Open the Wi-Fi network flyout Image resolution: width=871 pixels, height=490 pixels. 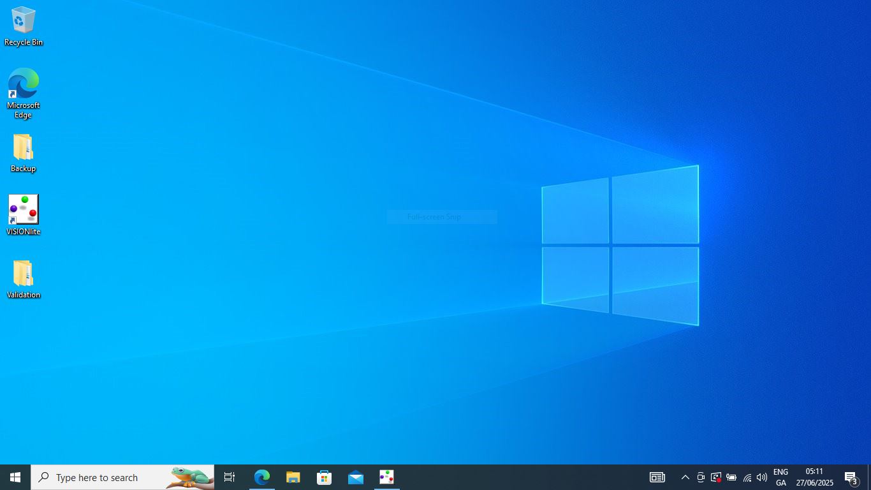coord(747,477)
